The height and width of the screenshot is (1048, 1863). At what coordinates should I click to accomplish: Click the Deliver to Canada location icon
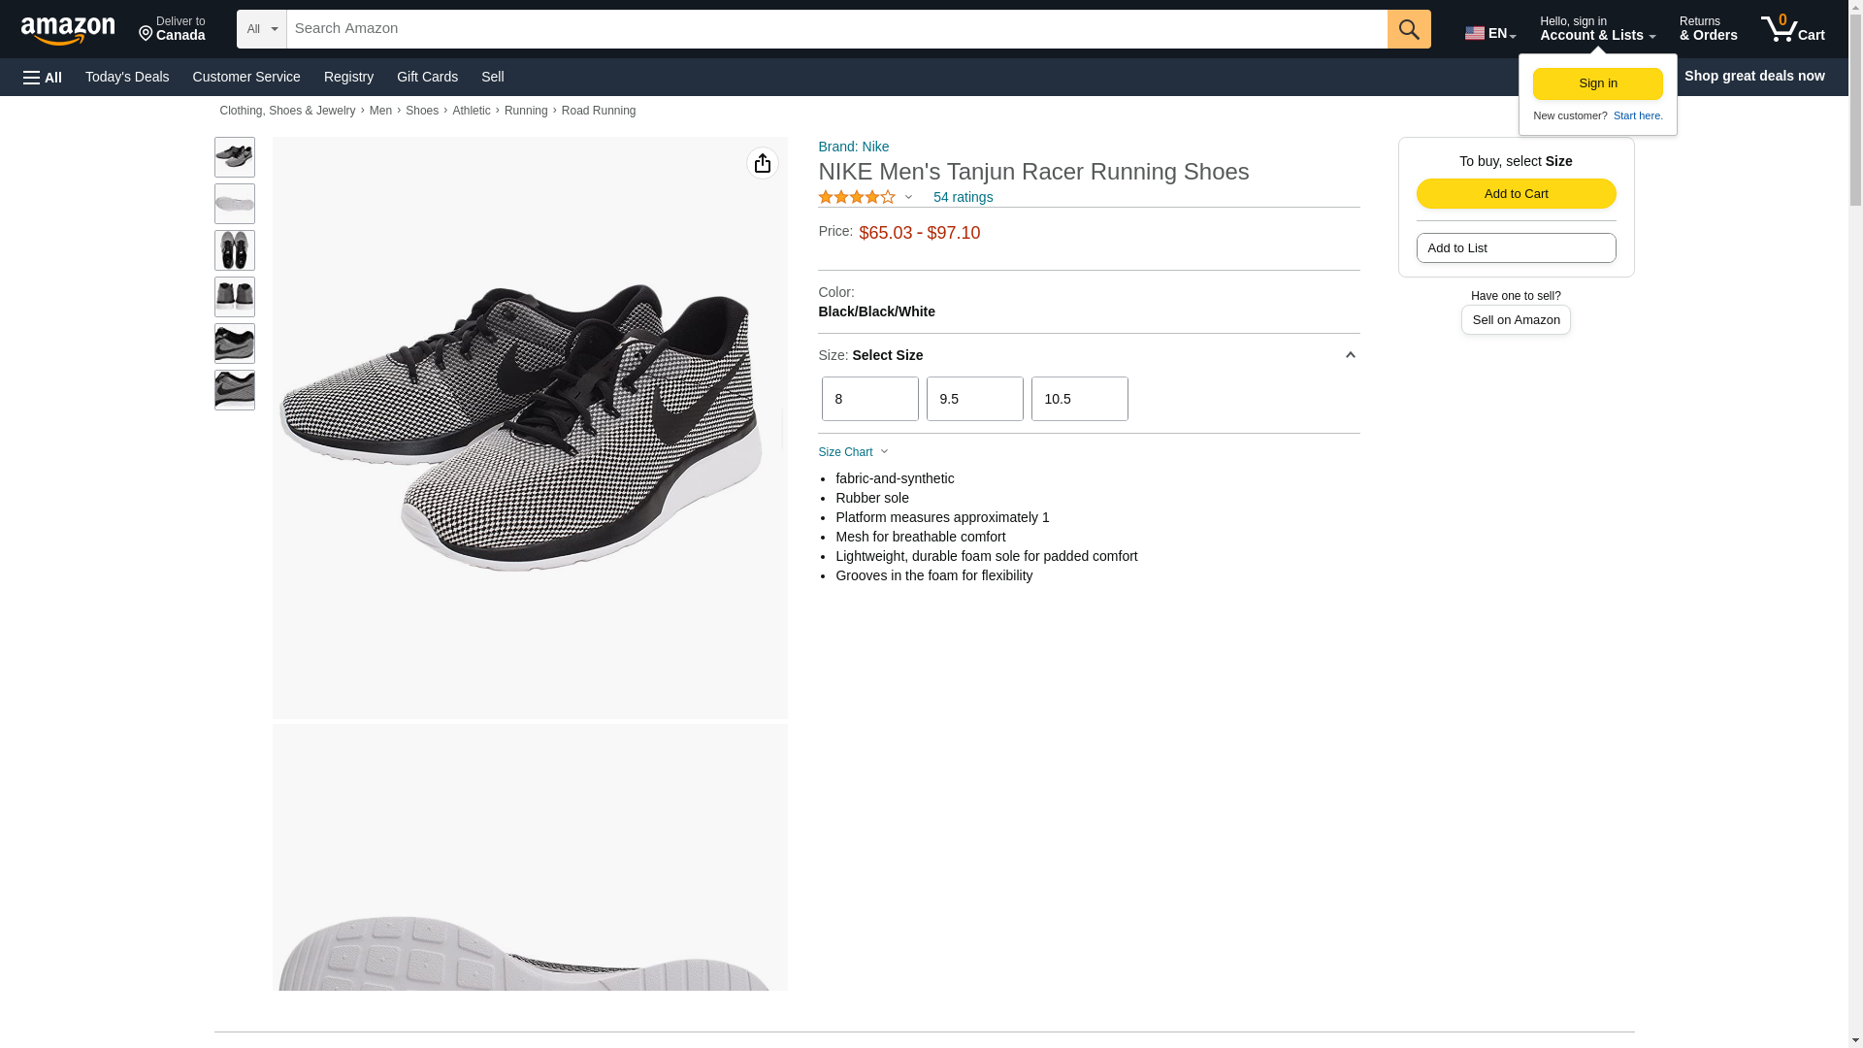tap(146, 34)
